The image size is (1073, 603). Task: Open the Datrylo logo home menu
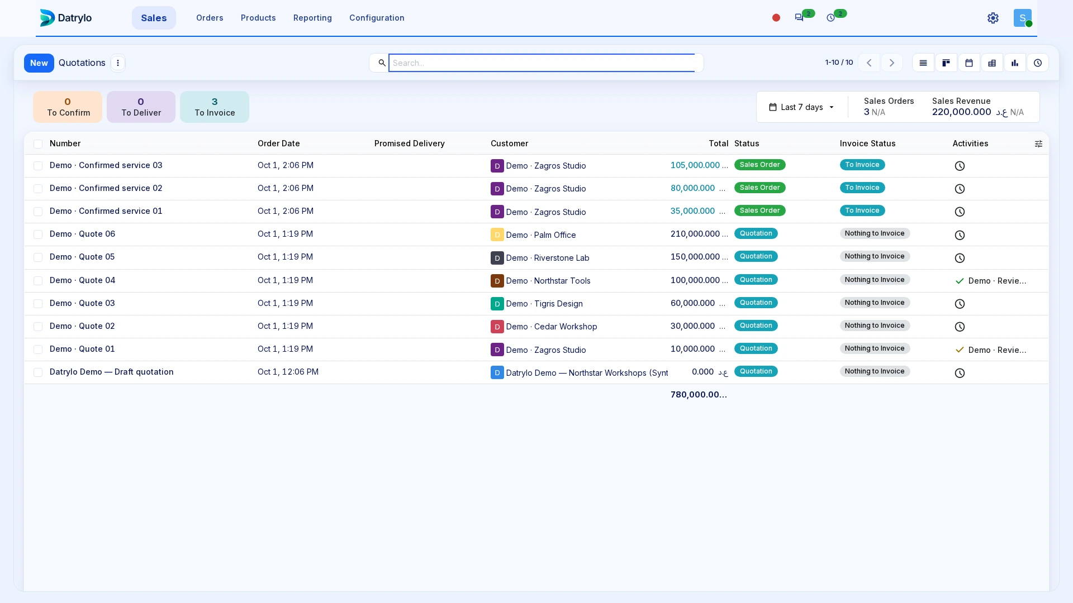(66, 18)
